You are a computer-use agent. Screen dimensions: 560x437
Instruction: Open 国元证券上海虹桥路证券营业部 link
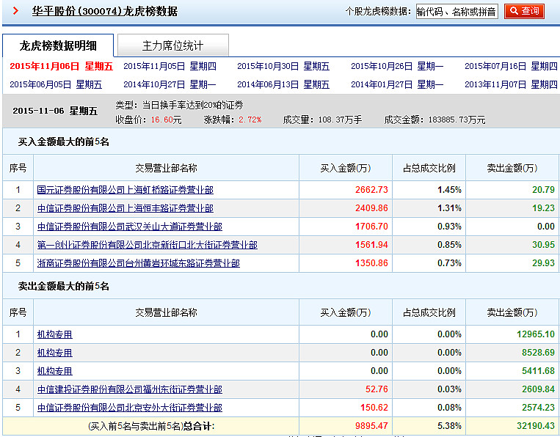(125, 190)
